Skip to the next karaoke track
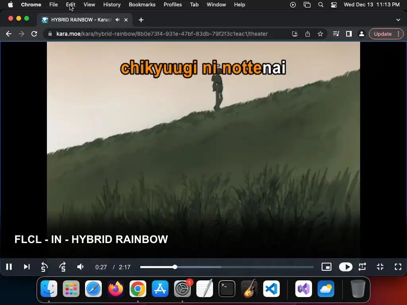Image resolution: width=407 pixels, height=305 pixels. click(x=27, y=267)
